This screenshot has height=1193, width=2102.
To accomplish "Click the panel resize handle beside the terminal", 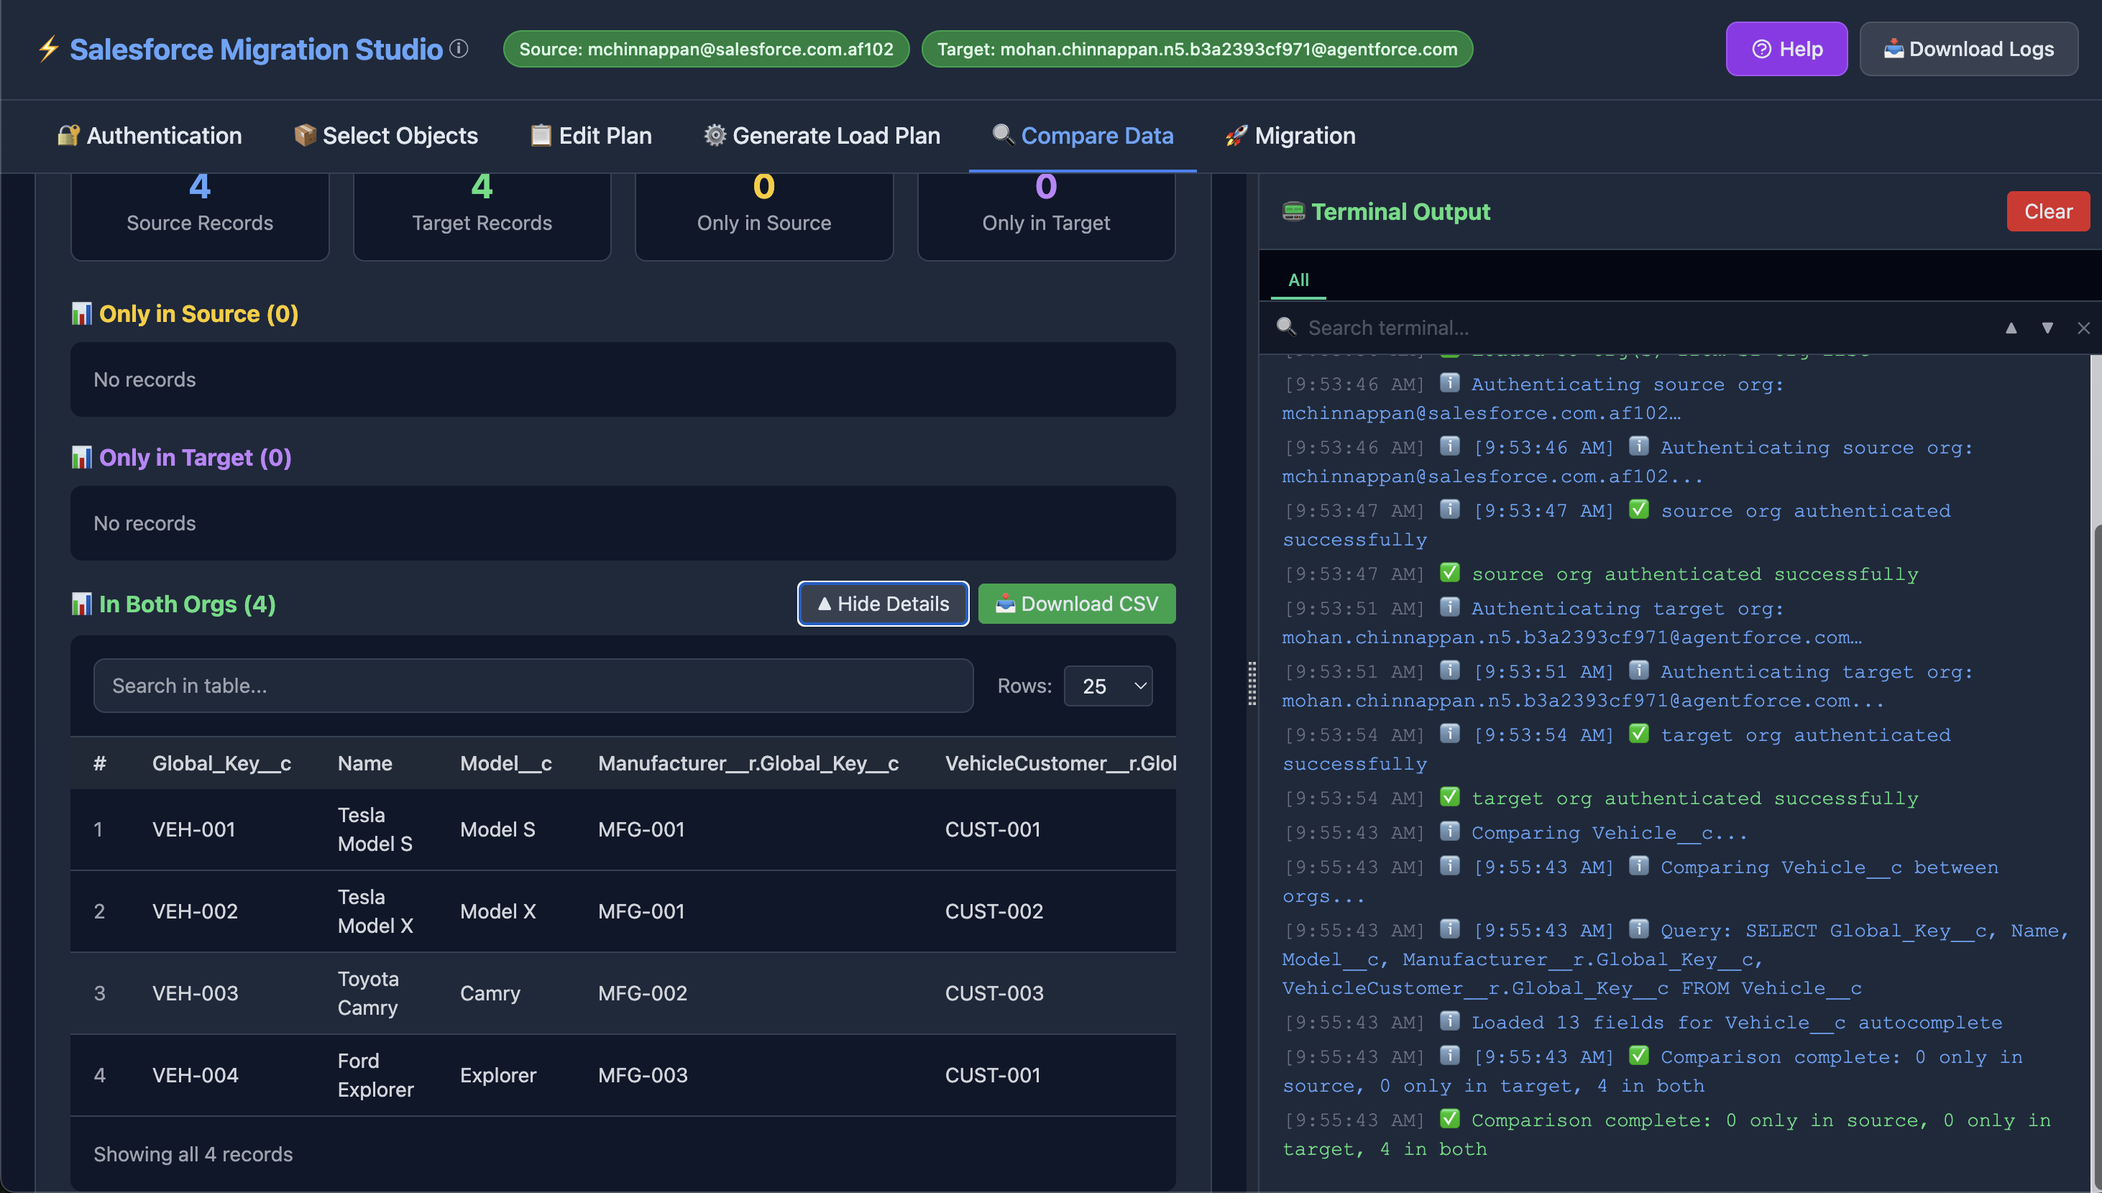I will [x=1252, y=683].
